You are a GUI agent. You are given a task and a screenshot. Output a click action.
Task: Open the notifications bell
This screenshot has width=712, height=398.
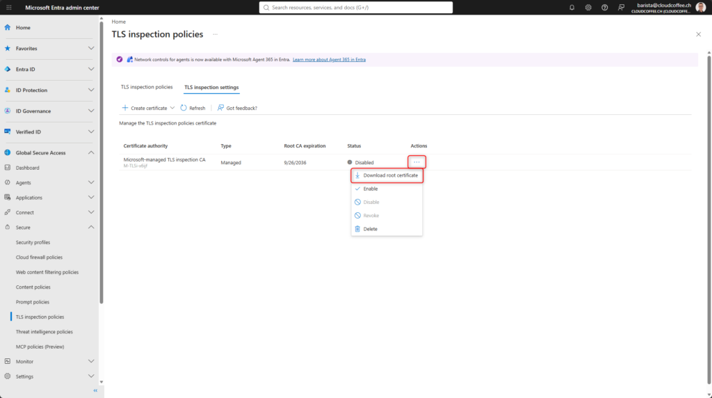pos(572,7)
